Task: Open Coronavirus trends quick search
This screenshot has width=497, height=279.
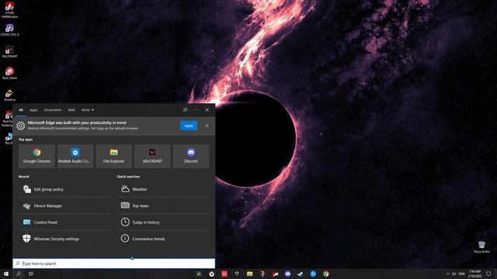Action: [163, 239]
